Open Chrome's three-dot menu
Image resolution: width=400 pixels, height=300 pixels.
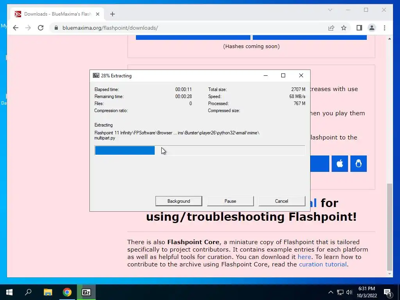click(384, 28)
